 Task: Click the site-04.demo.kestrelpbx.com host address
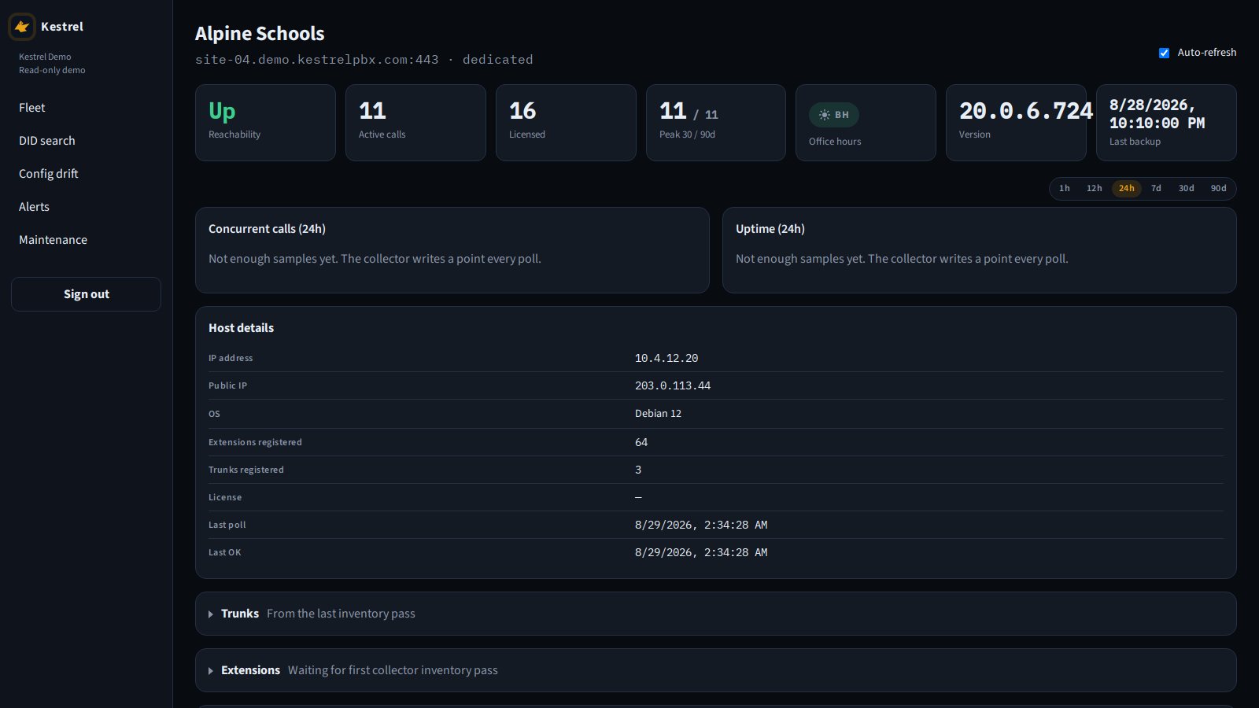click(316, 60)
